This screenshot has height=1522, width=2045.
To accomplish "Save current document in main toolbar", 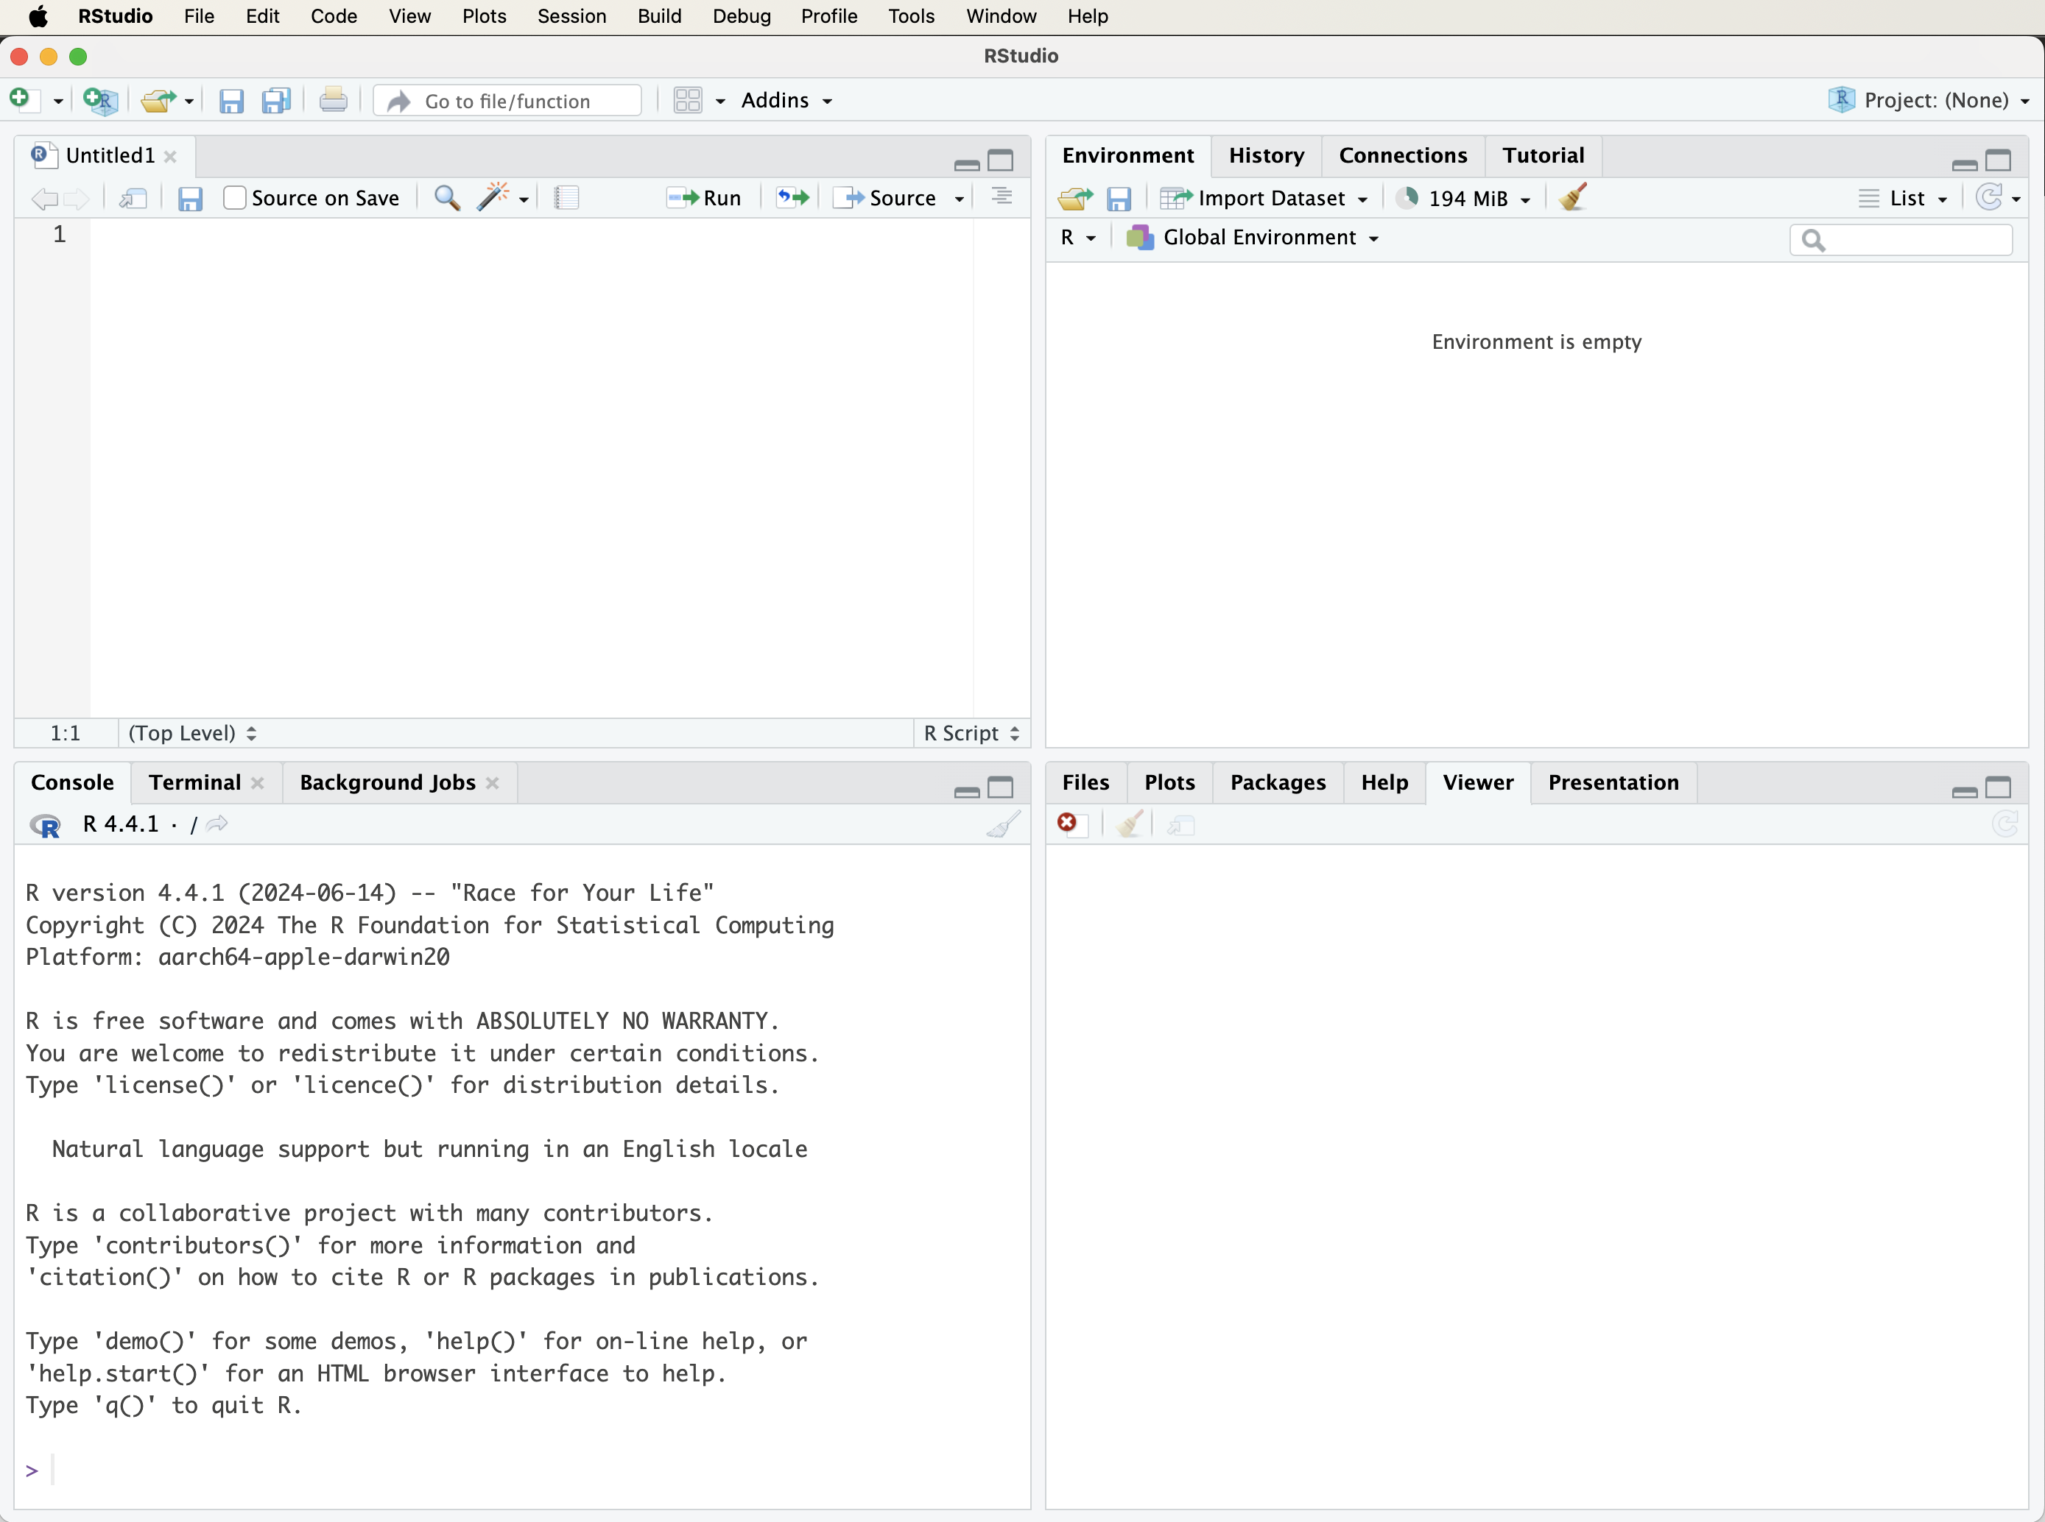I will pos(231,100).
